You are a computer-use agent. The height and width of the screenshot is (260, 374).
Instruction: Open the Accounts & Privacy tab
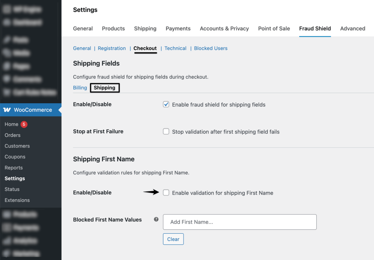coord(224,28)
